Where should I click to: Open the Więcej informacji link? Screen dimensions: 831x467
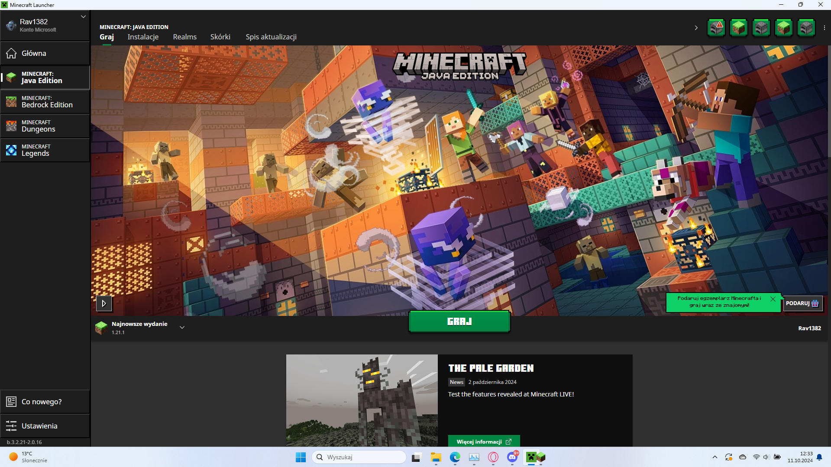coord(484,441)
